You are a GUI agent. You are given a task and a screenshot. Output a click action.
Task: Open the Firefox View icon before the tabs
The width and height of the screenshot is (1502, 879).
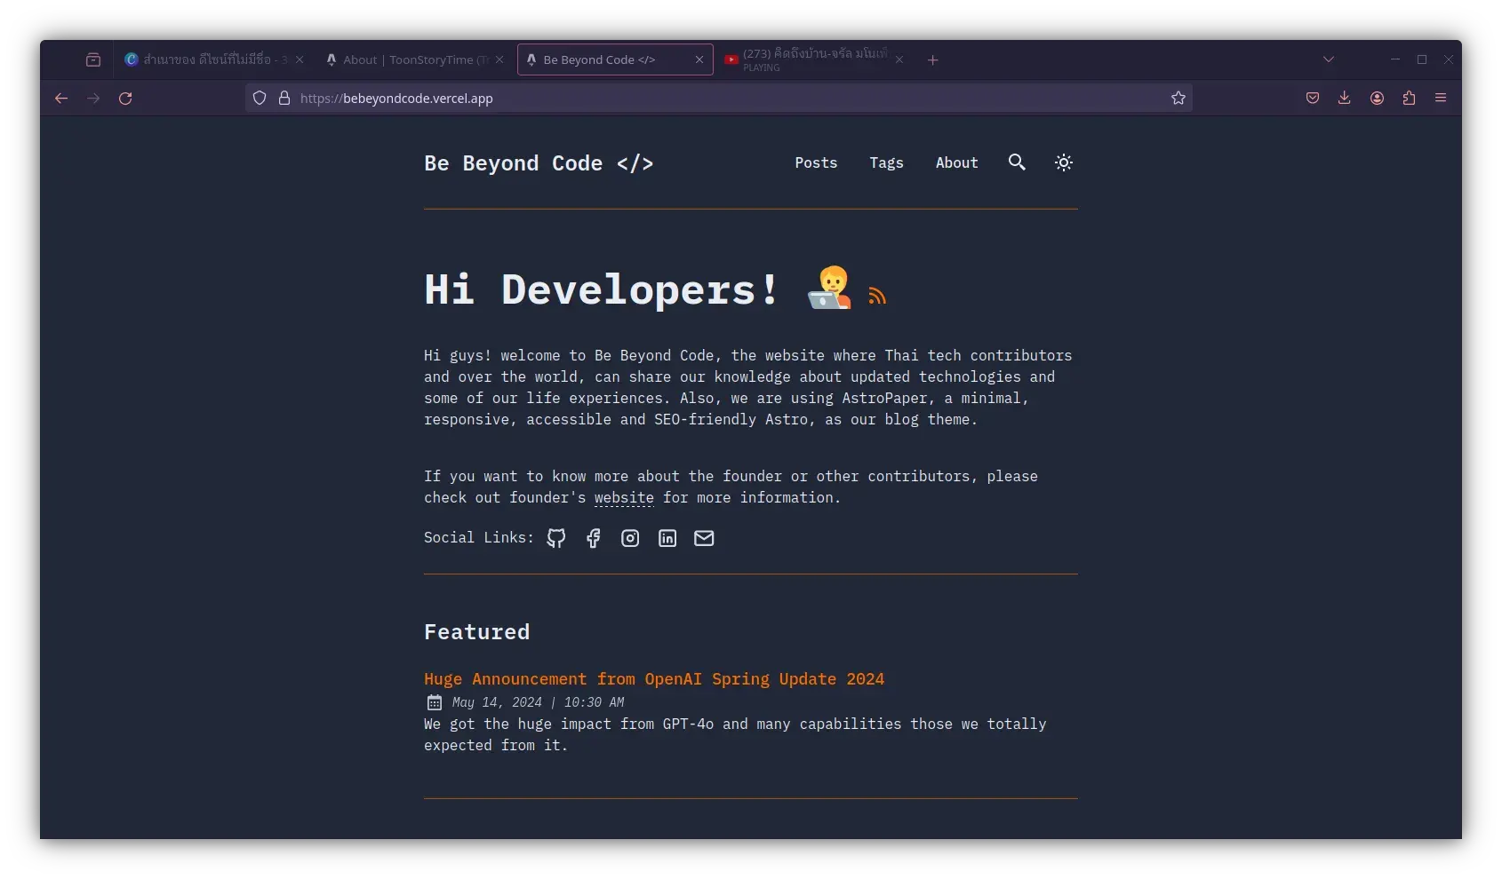click(x=93, y=59)
